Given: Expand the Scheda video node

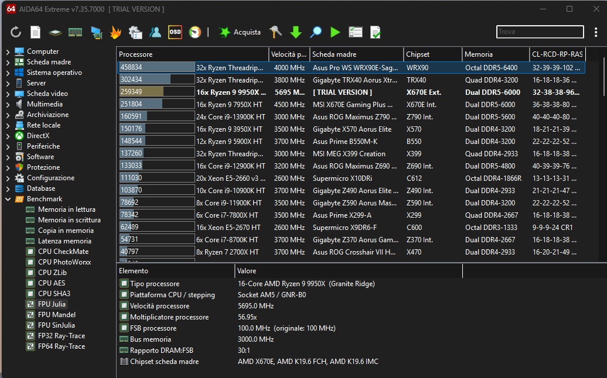Looking at the screenshot, I should tap(8, 94).
